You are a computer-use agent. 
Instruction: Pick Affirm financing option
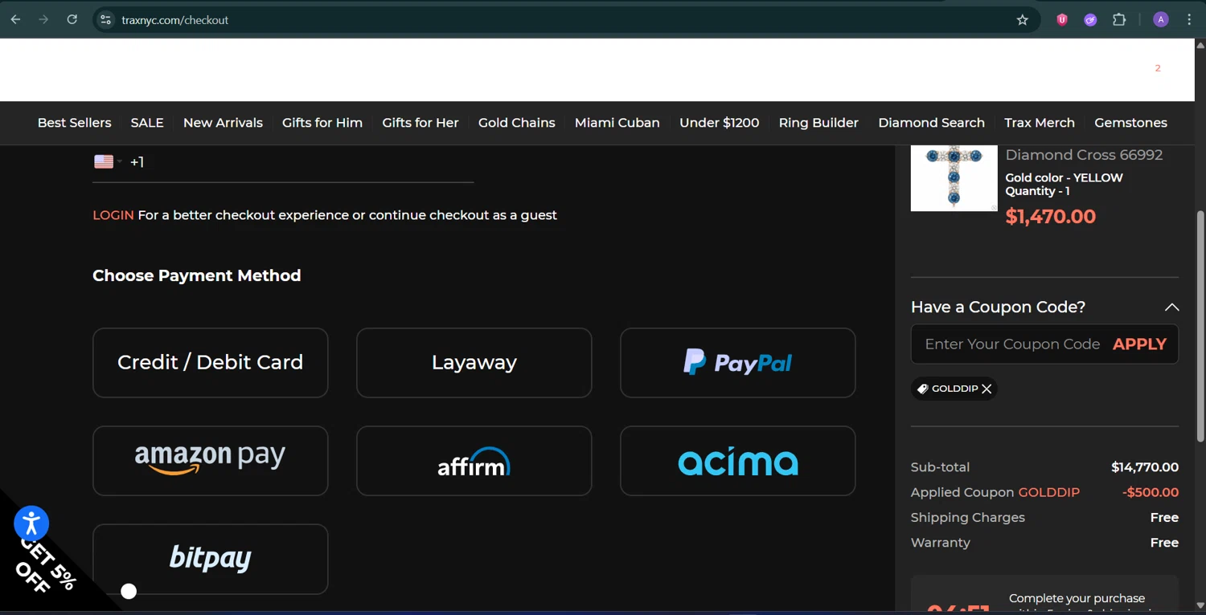pos(474,461)
